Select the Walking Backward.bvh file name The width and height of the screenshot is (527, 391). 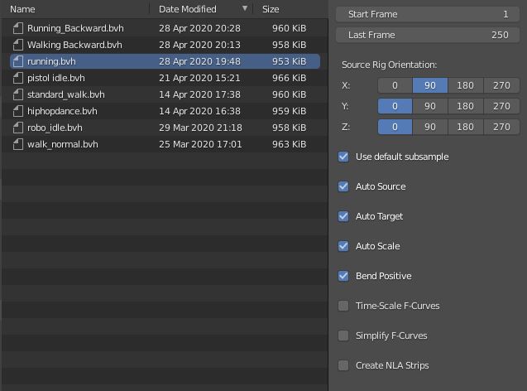click(x=74, y=45)
